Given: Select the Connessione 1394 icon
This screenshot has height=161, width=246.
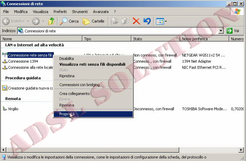Looking at the screenshot, I should click(5, 62).
